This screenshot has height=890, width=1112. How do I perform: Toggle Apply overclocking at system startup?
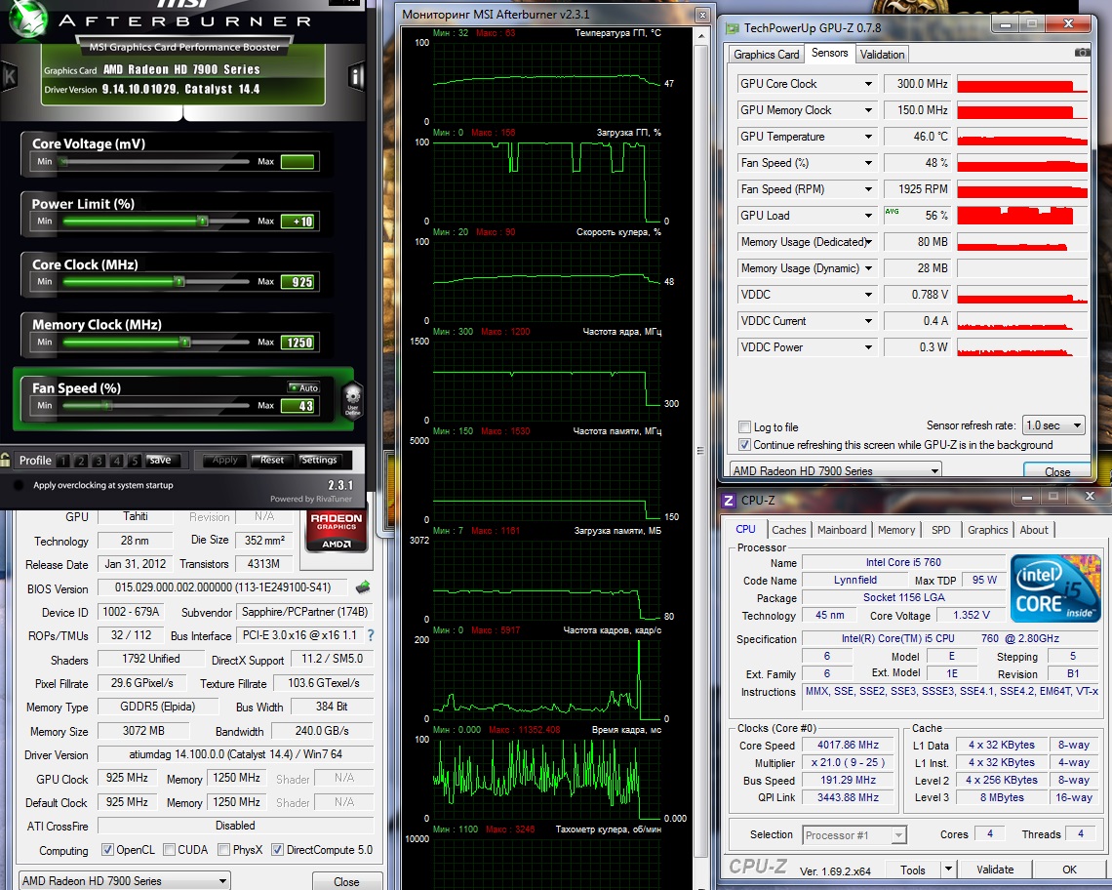18,485
